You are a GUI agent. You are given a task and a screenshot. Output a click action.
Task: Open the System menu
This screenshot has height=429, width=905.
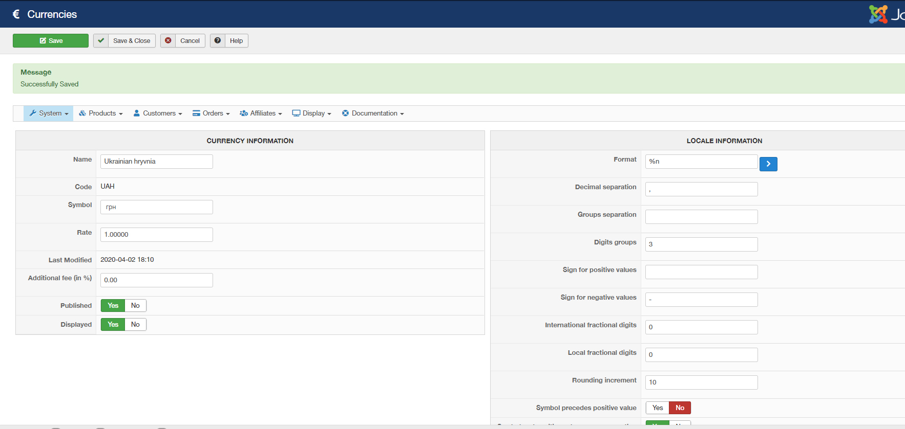[49, 114]
